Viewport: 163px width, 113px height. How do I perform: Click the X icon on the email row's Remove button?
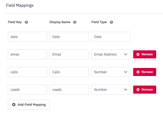138,54
